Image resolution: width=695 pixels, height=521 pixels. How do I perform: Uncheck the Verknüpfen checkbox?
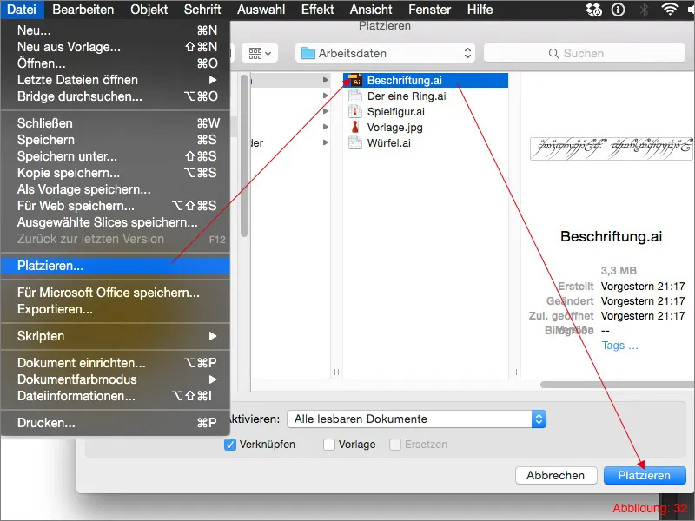(230, 445)
